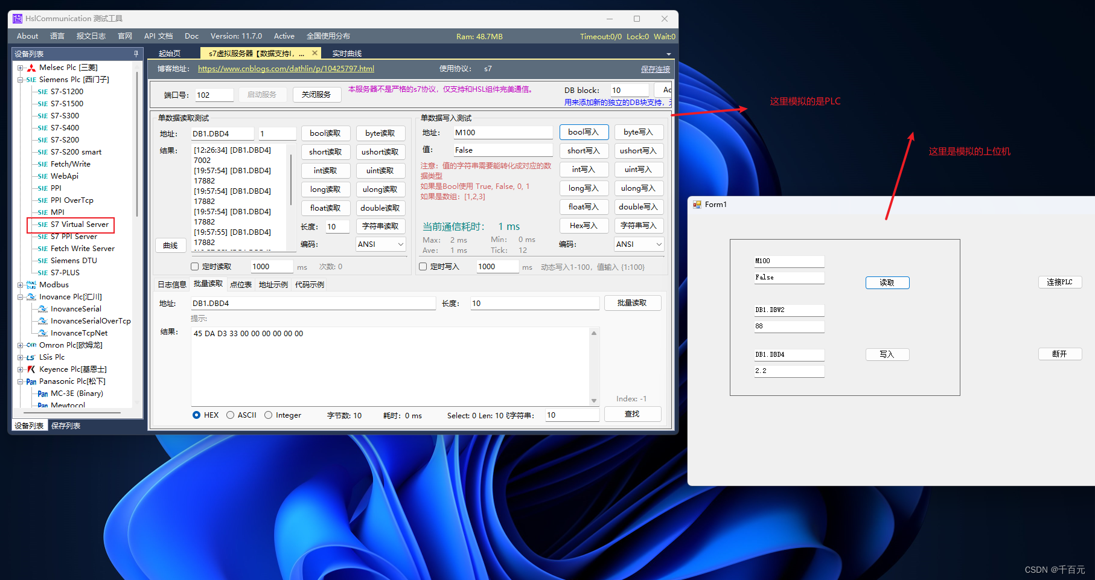Open the tab list dropdown arrow
The height and width of the screenshot is (580, 1095).
click(668, 54)
